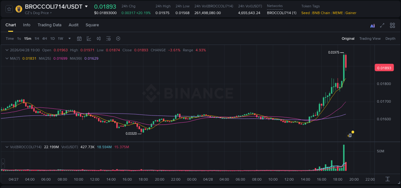Expand the chart to fullscreen
Viewport: 401px width, 188px height.
[382, 25]
